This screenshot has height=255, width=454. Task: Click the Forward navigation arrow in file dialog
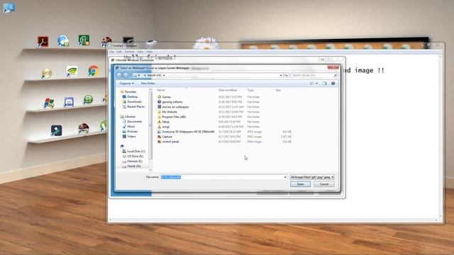tap(126, 75)
